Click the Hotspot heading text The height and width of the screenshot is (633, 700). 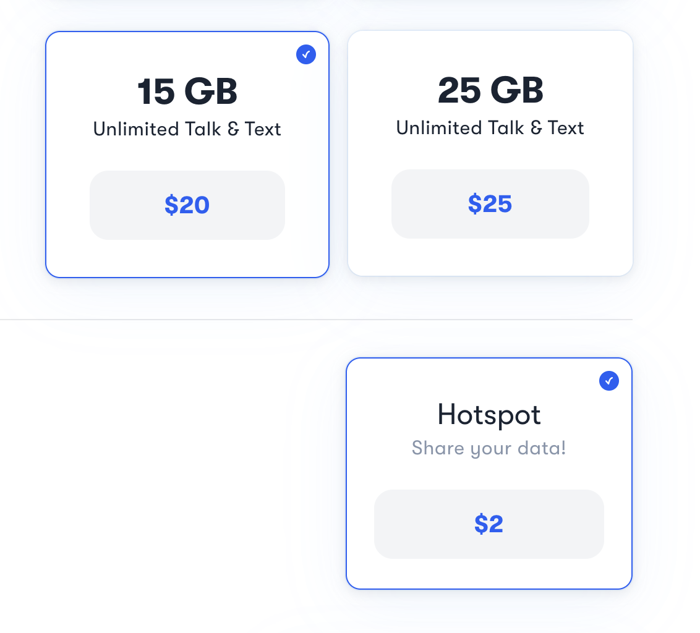pos(489,415)
